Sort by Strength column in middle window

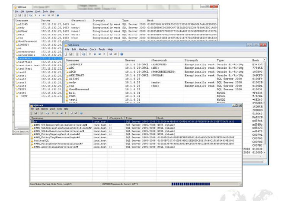point(199,61)
